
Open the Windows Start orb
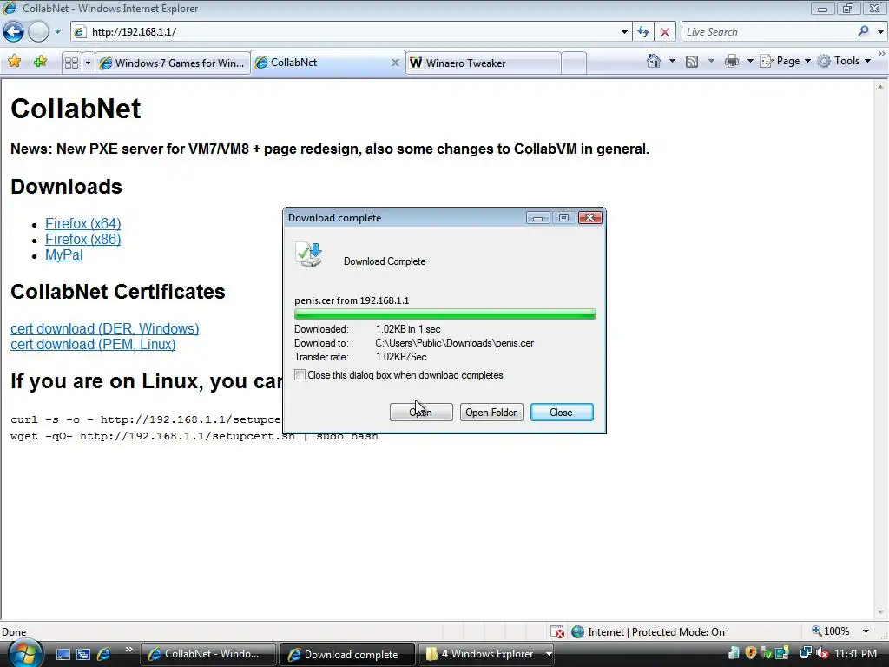pos(25,653)
